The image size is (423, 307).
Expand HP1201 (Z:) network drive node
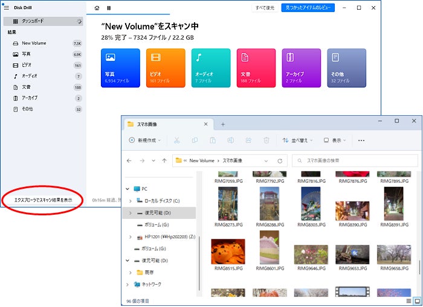(131, 237)
